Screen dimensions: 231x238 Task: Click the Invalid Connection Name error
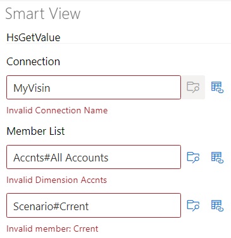point(57,110)
